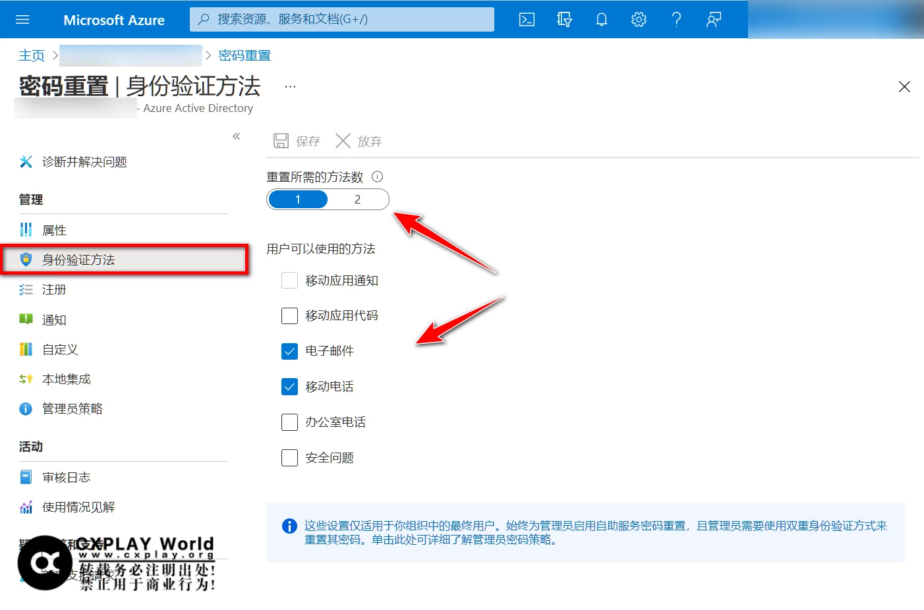
Task: Click the shield icon beside 身份验证方法
Action: pos(26,260)
